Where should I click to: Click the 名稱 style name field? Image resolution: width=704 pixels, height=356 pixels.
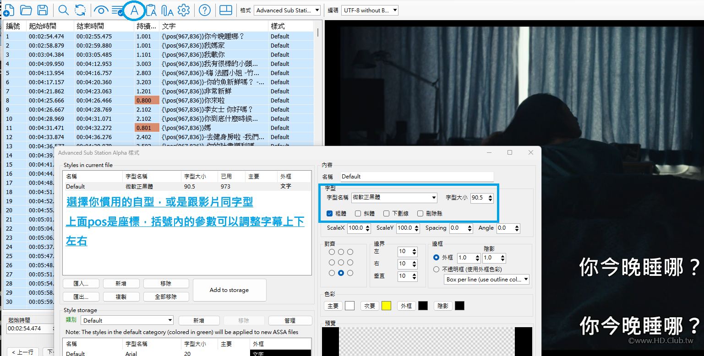417,177
